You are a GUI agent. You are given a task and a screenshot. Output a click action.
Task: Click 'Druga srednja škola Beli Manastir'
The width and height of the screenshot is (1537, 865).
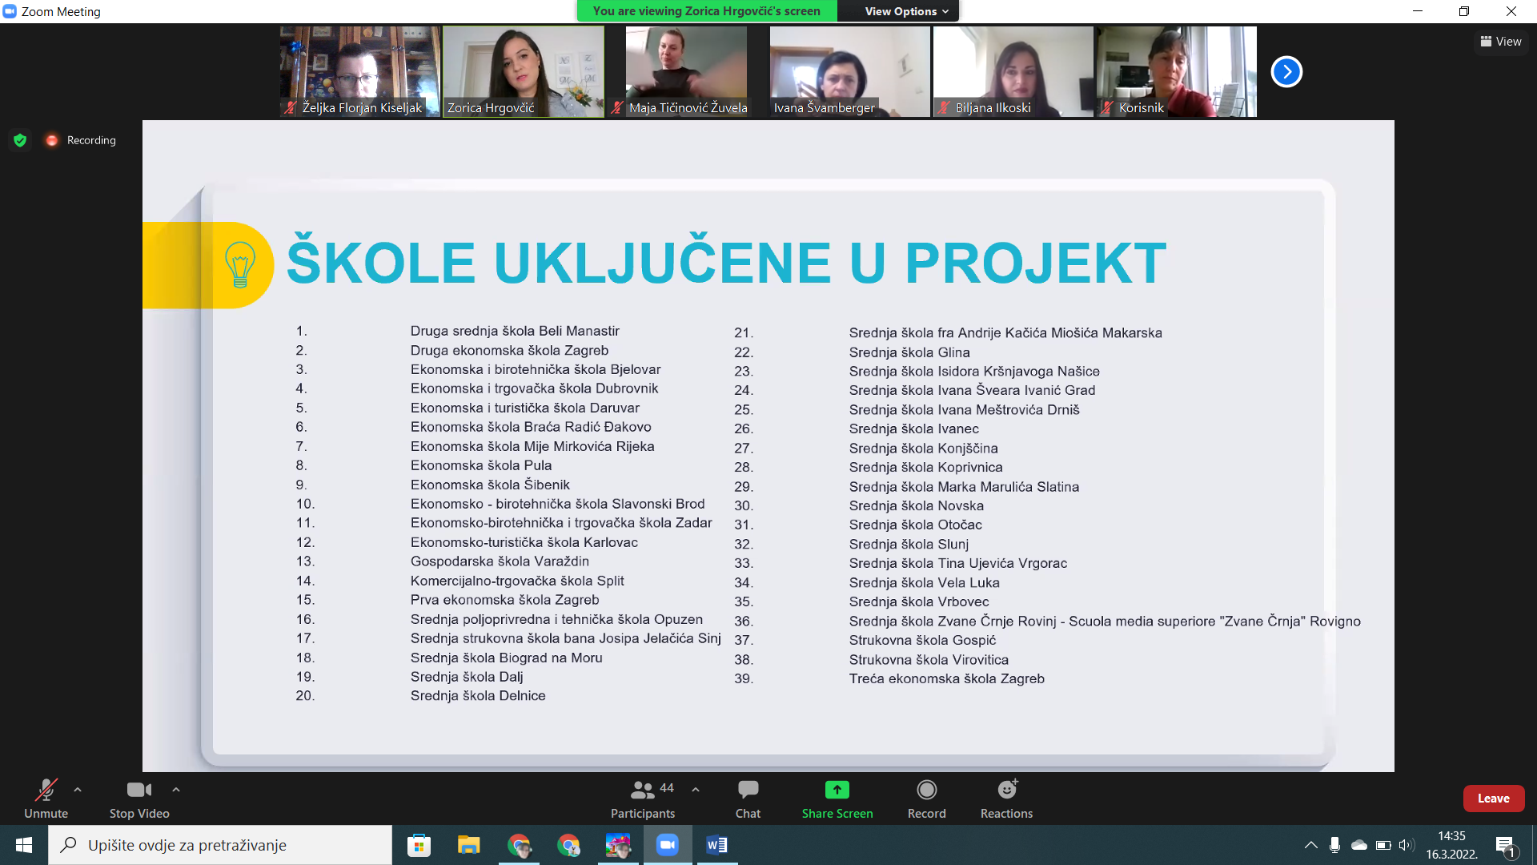515,331
